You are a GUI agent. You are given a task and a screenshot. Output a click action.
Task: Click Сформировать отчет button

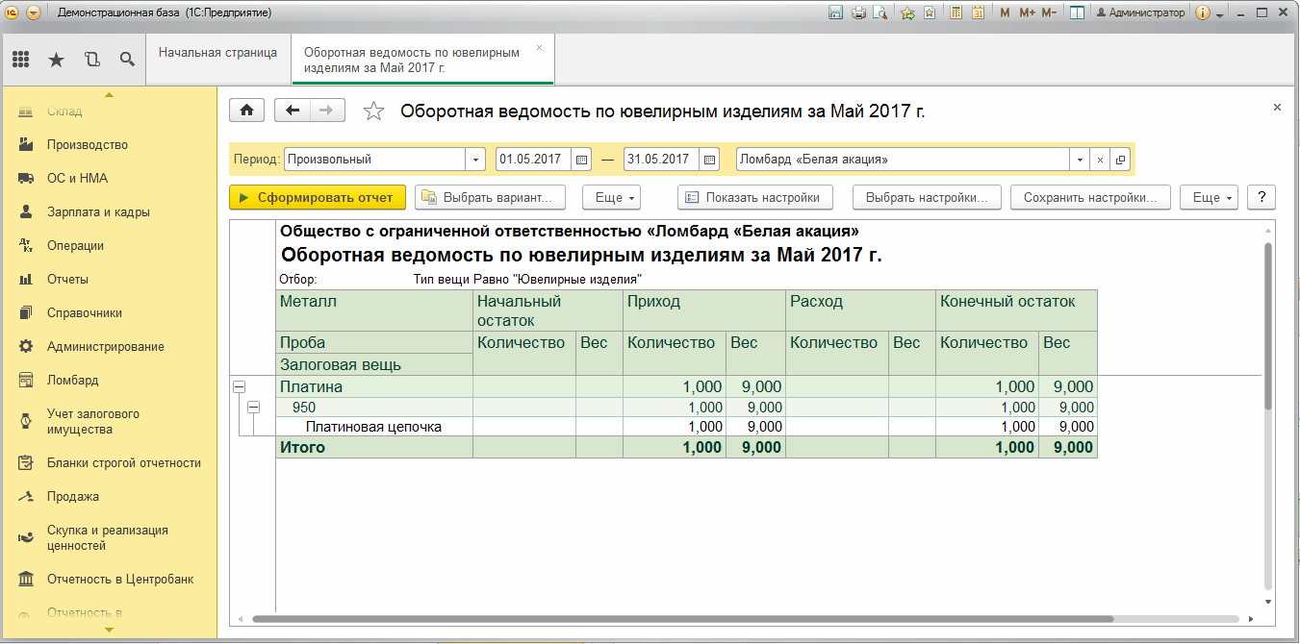pos(318,197)
